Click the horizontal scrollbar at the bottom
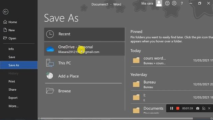Viewport: 213px width, 120px height. pos(116,119)
